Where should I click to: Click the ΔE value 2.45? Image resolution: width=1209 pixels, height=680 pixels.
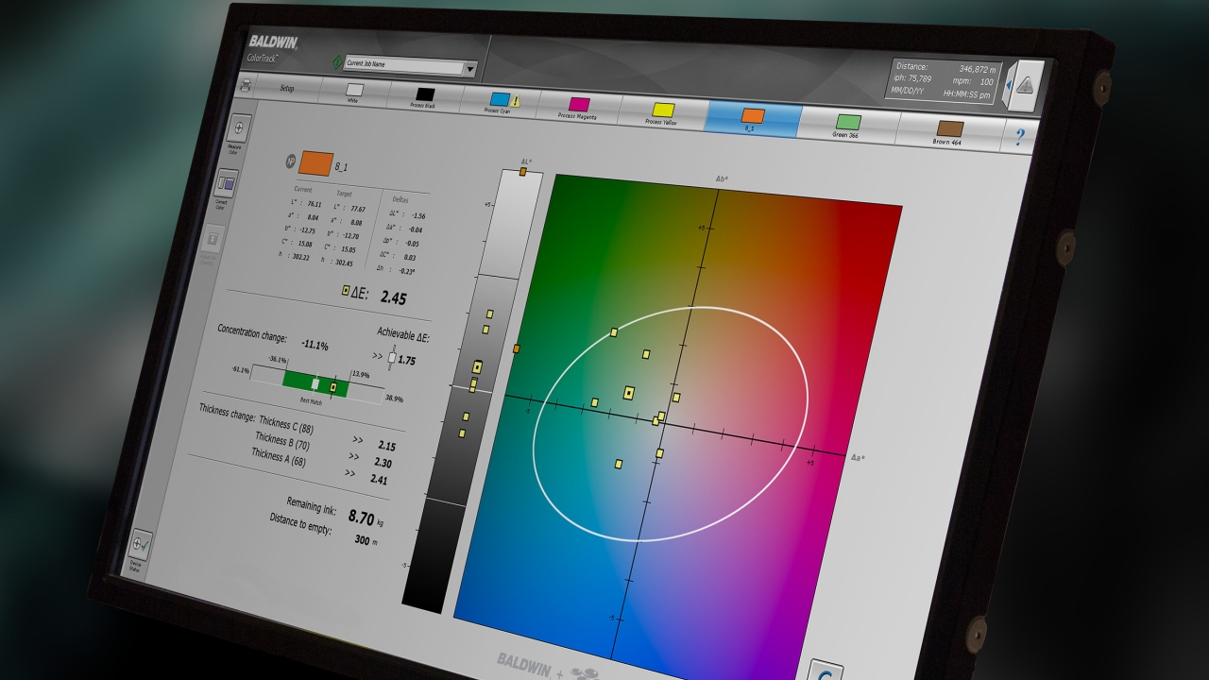(x=393, y=297)
